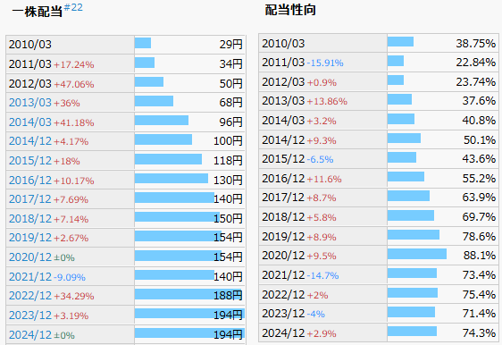Click the 2024/12 dividend link
The width and height of the screenshot is (502, 345).
click(30, 334)
